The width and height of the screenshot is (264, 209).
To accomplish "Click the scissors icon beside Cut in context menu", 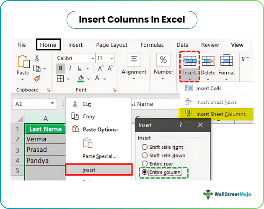I will point(75,104).
